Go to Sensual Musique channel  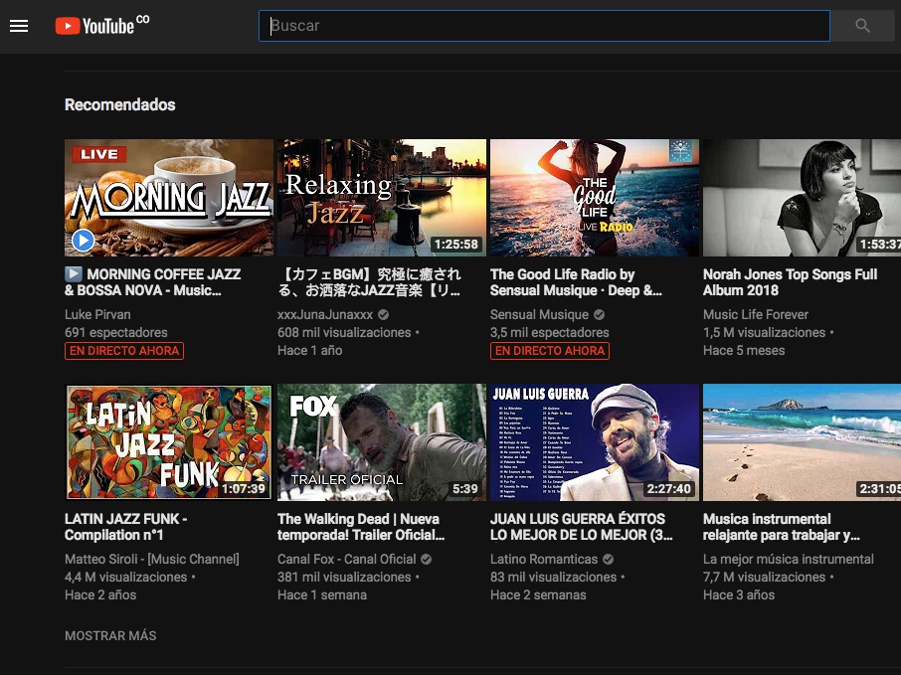coord(539,315)
